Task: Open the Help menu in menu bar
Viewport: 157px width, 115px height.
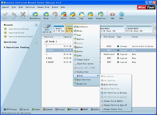Action: 63,7
